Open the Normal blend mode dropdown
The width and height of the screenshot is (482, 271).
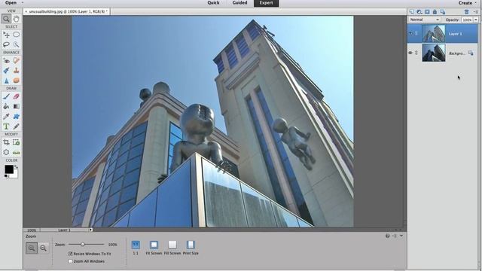tap(425, 20)
